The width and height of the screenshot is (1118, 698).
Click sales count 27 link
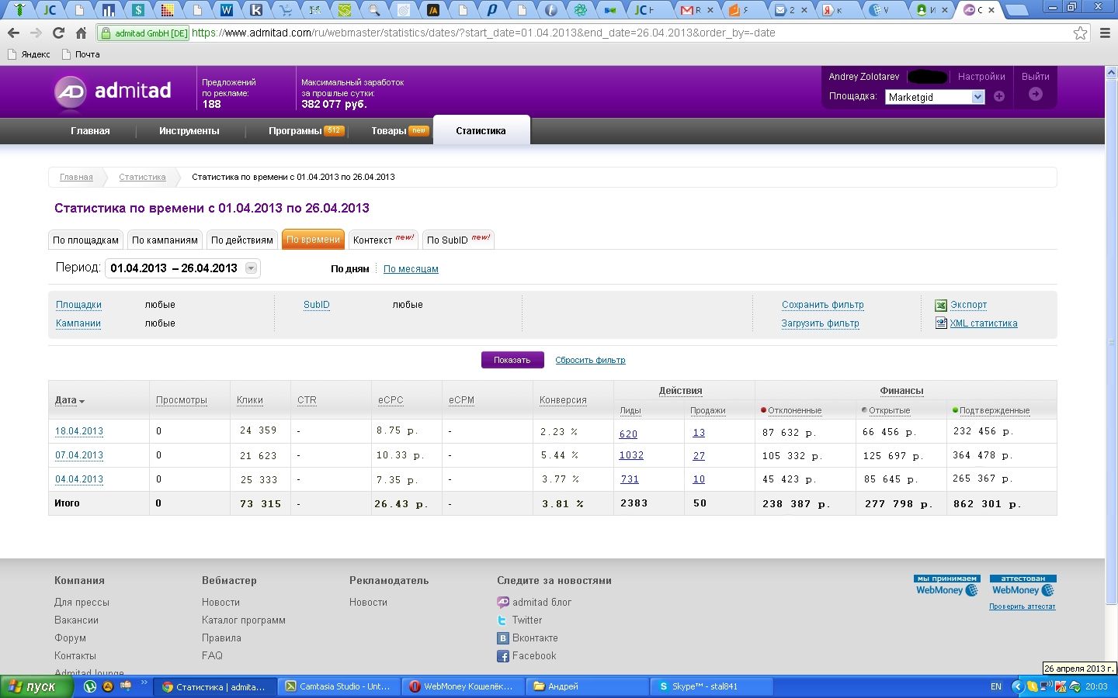click(x=699, y=455)
